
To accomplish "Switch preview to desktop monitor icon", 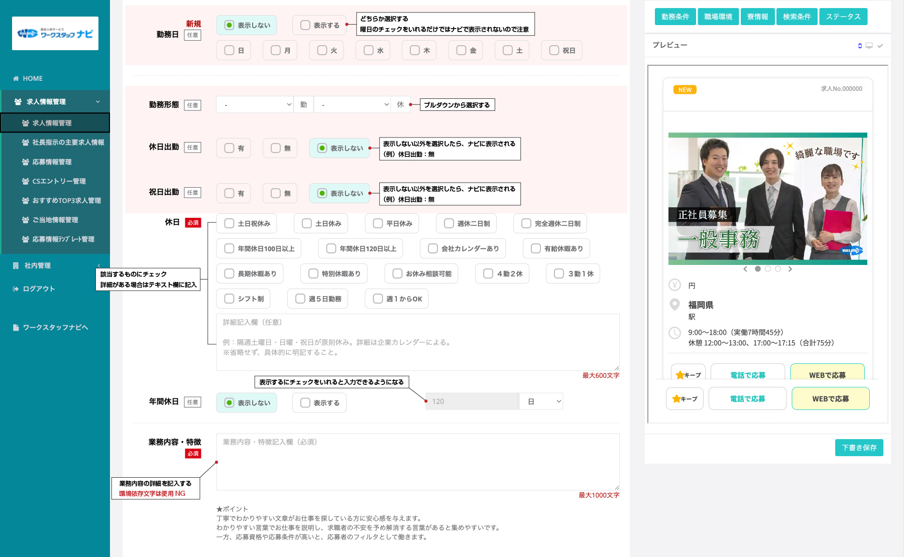I will (x=869, y=46).
